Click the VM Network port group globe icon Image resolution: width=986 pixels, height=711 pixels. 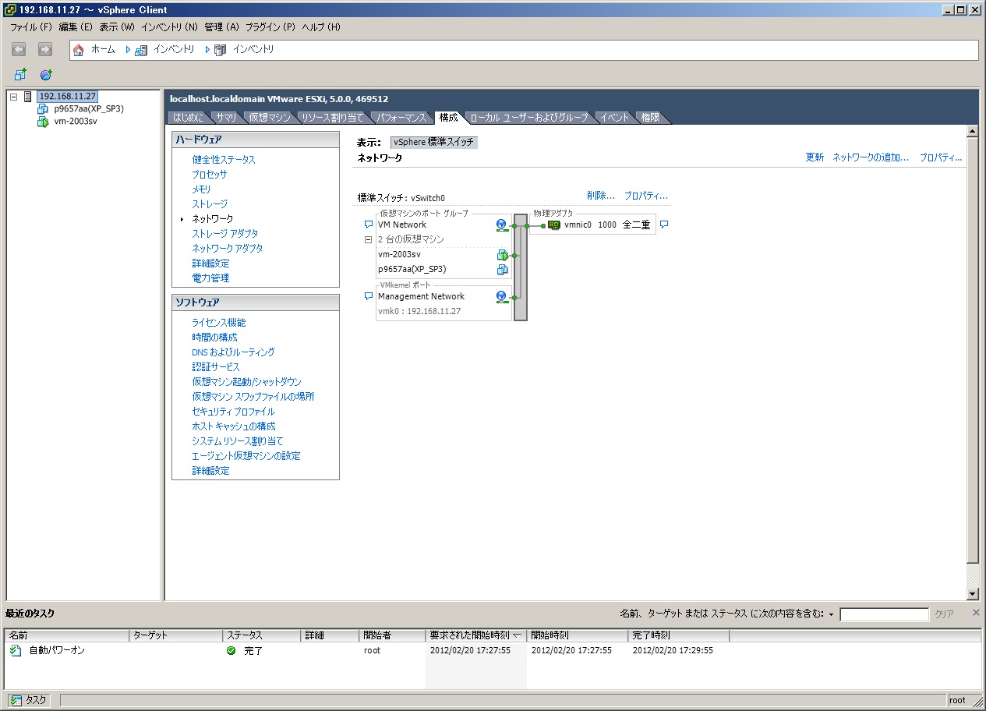coord(502,225)
